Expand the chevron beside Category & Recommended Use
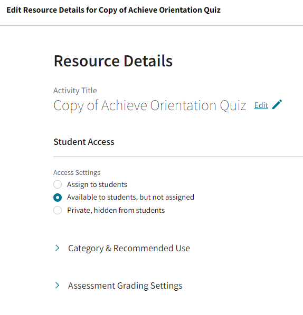The height and width of the screenshot is (315, 303). [58, 248]
